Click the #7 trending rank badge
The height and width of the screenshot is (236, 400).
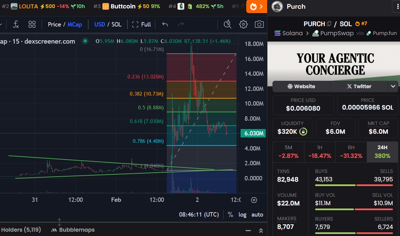click(361, 24)
